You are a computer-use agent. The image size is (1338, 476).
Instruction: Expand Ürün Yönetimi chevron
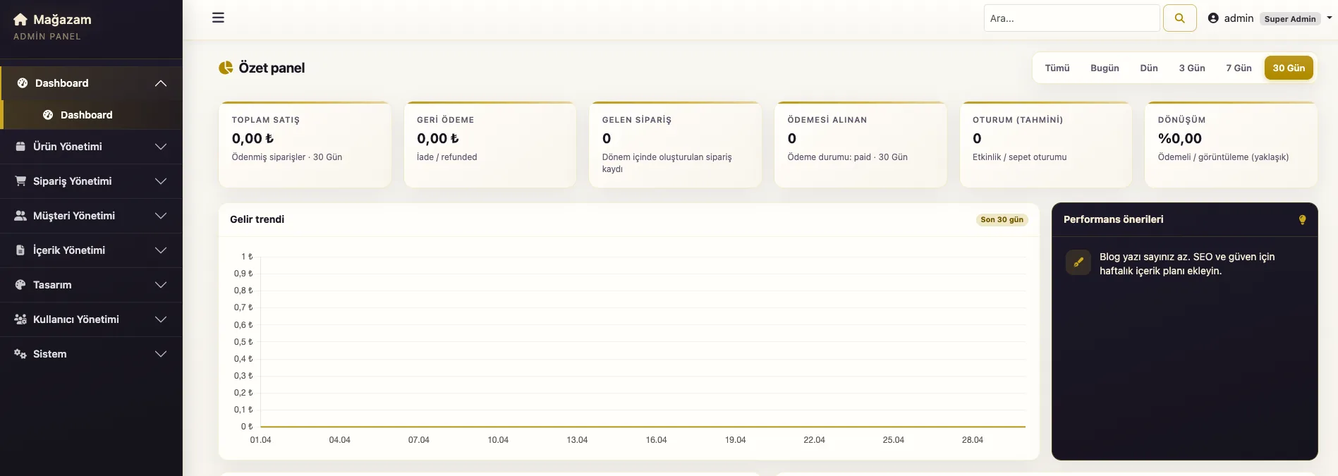161,147
